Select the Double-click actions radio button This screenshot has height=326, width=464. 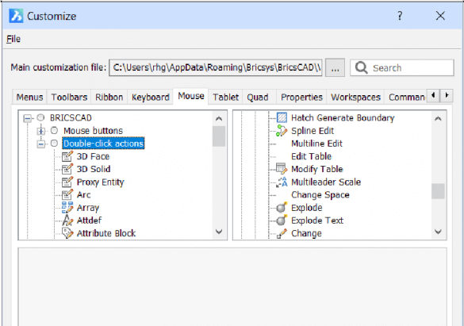pos(54,144)
